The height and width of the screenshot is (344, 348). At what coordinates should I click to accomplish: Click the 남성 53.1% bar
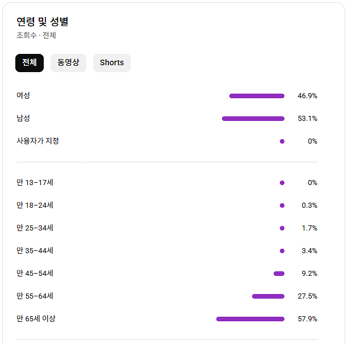(x=253, y=119)
